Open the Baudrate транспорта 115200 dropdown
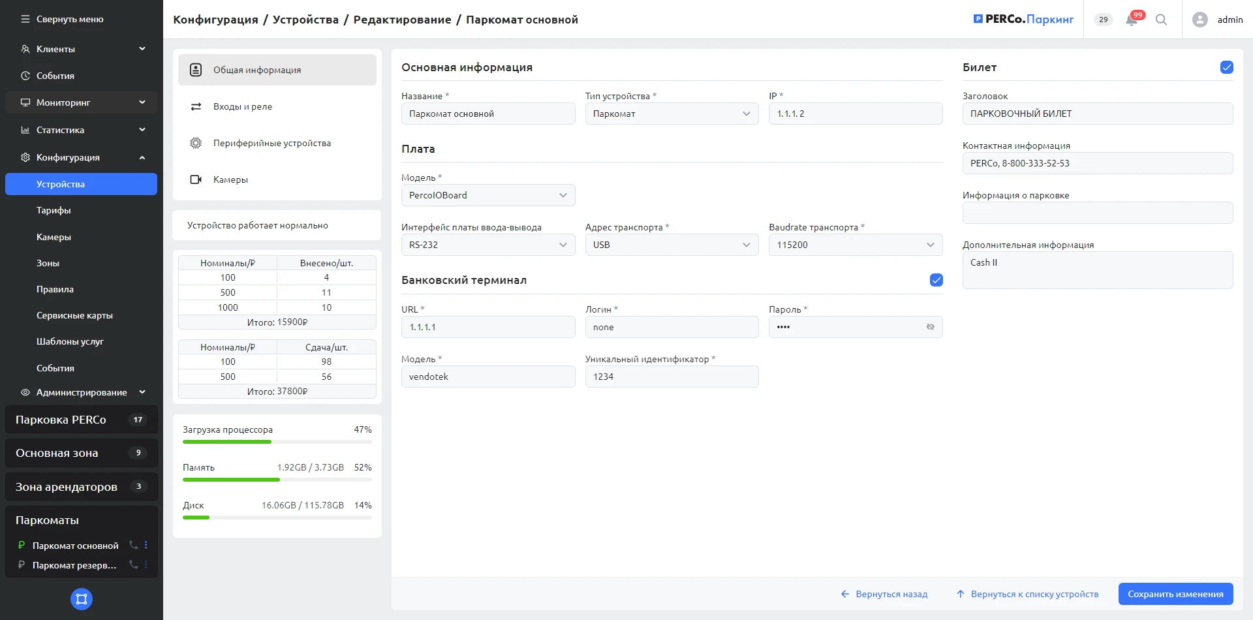 (x=856, y=245)
